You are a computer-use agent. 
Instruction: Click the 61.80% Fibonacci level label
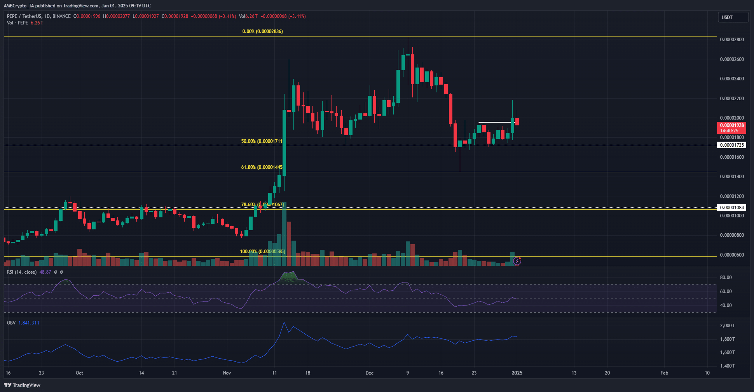tap(262, 167)
